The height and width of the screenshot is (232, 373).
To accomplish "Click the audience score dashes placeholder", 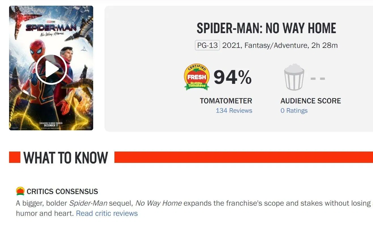I will 318,78.
